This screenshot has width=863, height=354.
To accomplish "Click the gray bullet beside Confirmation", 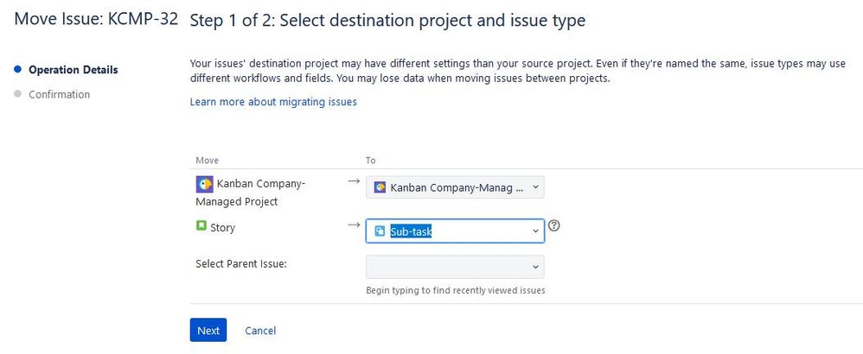I will 17,94.
